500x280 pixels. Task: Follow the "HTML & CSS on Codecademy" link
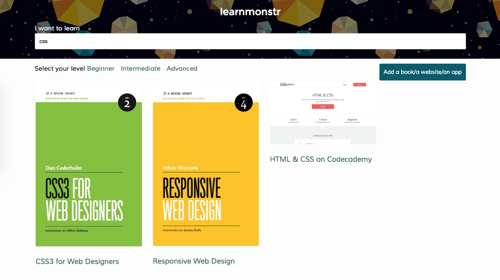[321, 159]
